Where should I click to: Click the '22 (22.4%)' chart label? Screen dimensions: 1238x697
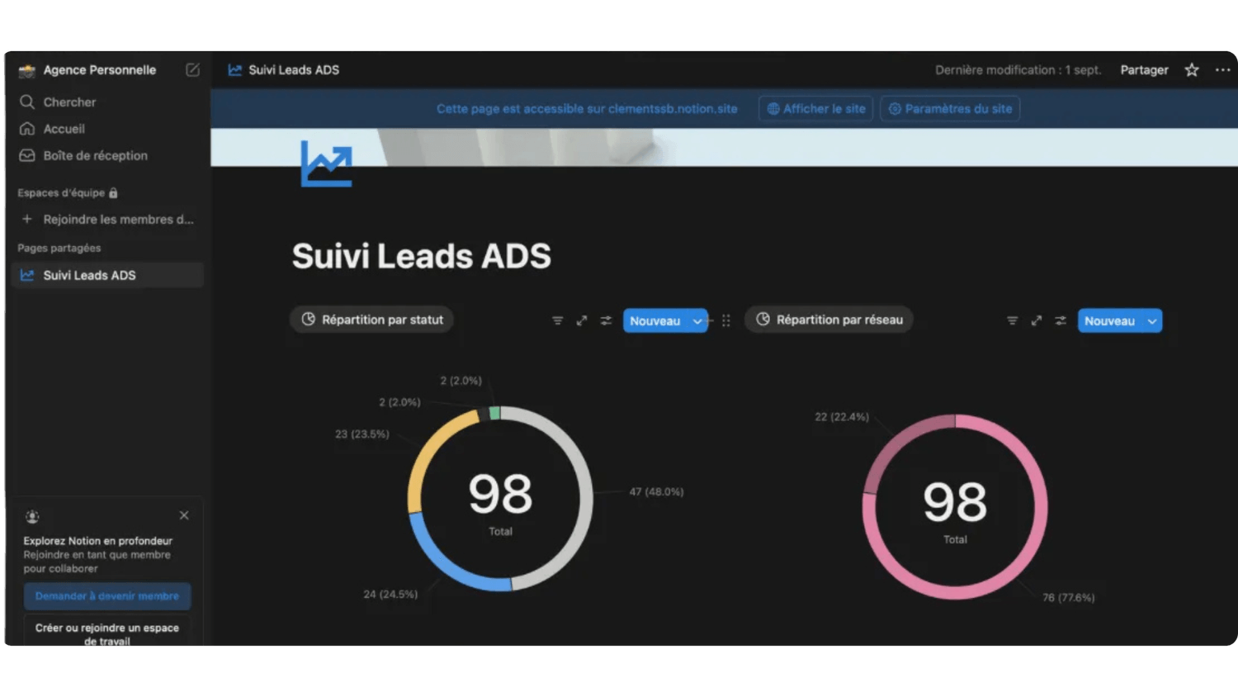click(842, 417)
